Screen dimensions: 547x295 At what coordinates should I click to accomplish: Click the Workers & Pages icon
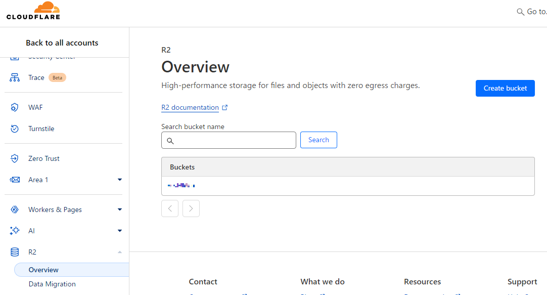(x=15, y=209)
